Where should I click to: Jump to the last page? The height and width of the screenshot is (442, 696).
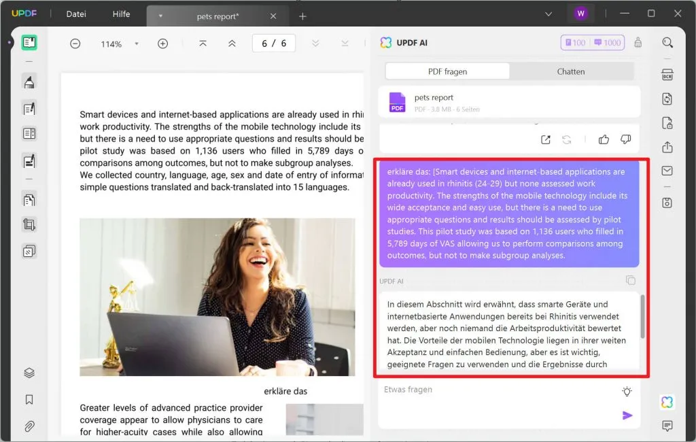coord(345,44)
